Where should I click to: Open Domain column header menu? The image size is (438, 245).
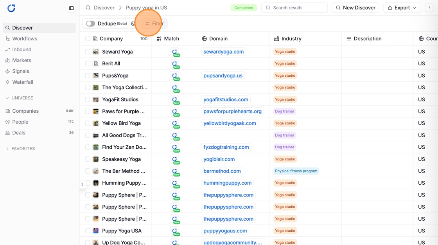(x=233, y=39)
